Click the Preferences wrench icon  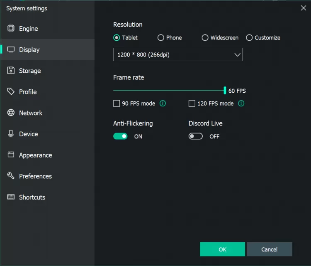[11, 176]
